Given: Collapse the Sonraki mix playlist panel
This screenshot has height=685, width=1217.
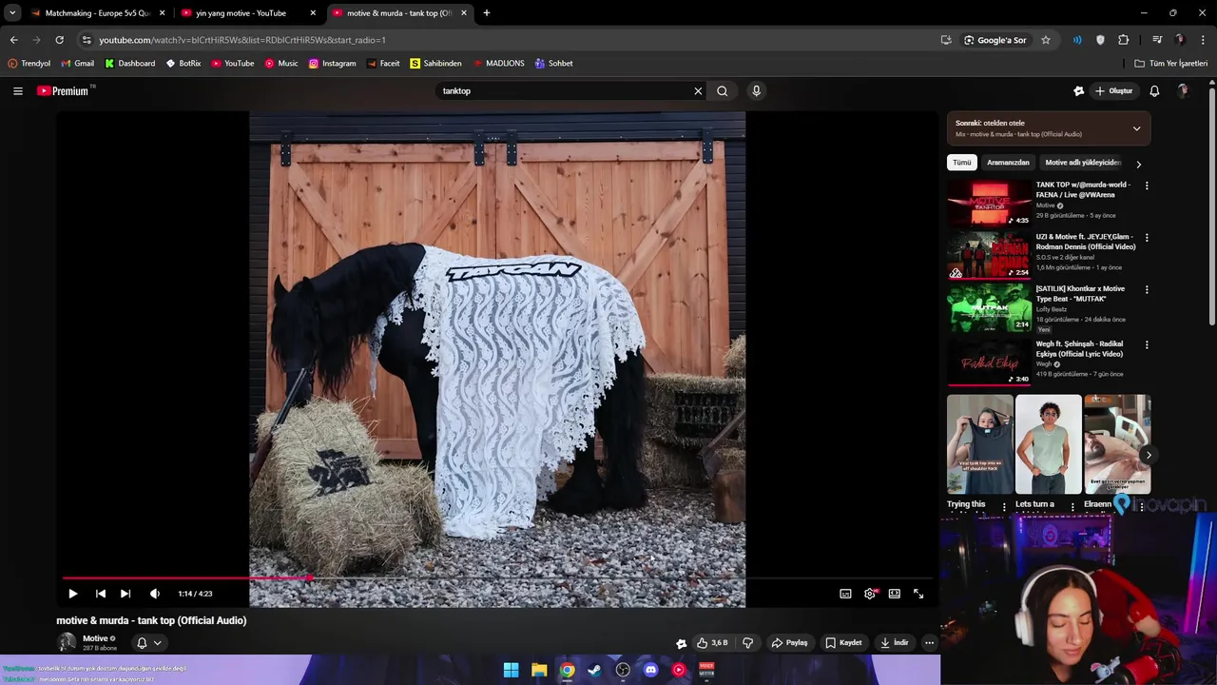Looking at the screenshot, I should [x=1136, y=128].
